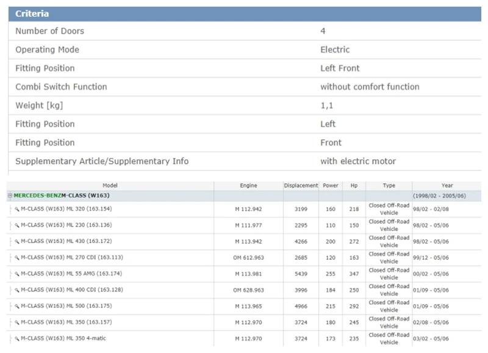Select displacement value 5439
The width and height of the screenshot is (488, 353).
[x=301, y=274]
